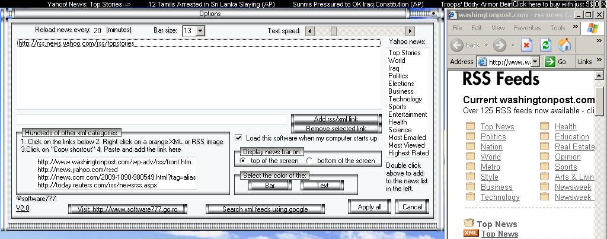Click the folder icon beside World link

[470, 157]
